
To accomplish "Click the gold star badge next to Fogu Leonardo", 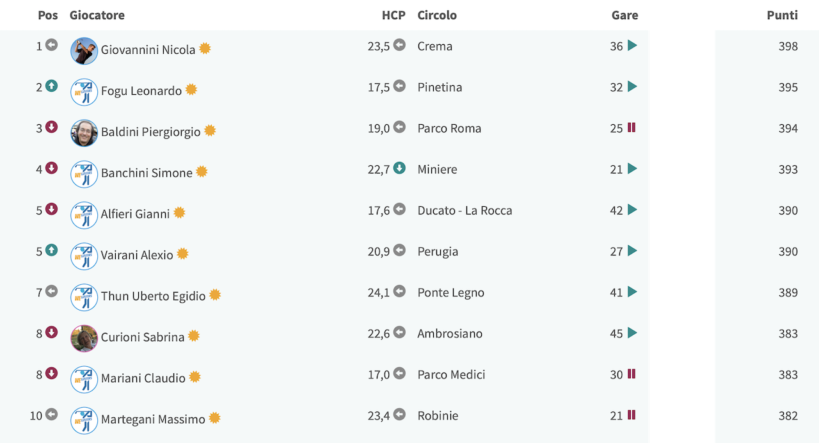I will coord(191,90).
